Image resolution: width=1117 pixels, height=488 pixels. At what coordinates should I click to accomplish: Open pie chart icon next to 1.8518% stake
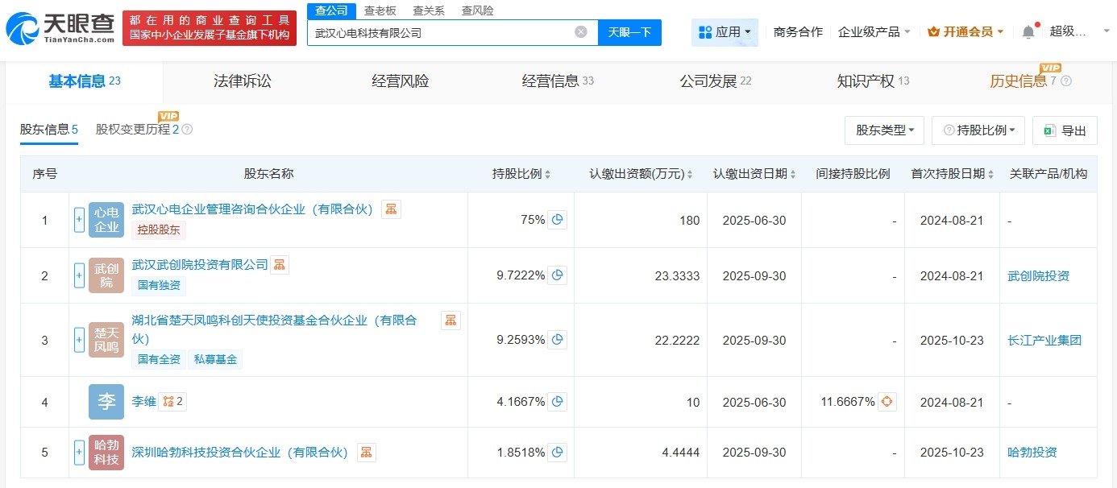pos(558,452)
